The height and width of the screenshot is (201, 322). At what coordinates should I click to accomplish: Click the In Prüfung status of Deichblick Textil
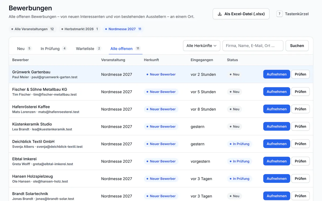click(239, 144)
